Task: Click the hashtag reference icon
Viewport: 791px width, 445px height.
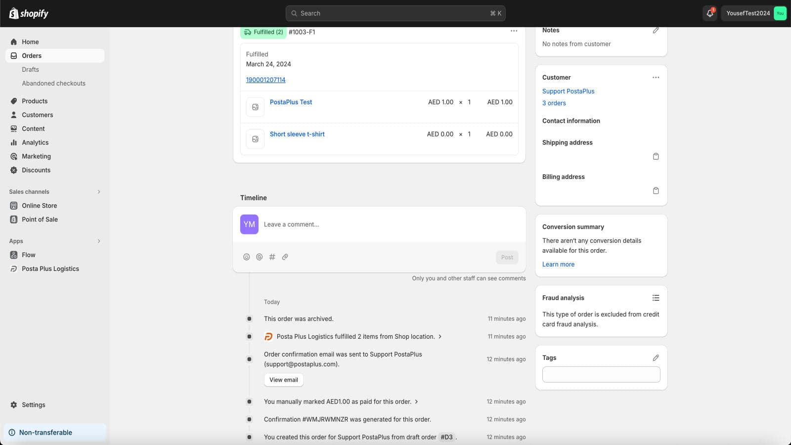Action: coord(272,257)
